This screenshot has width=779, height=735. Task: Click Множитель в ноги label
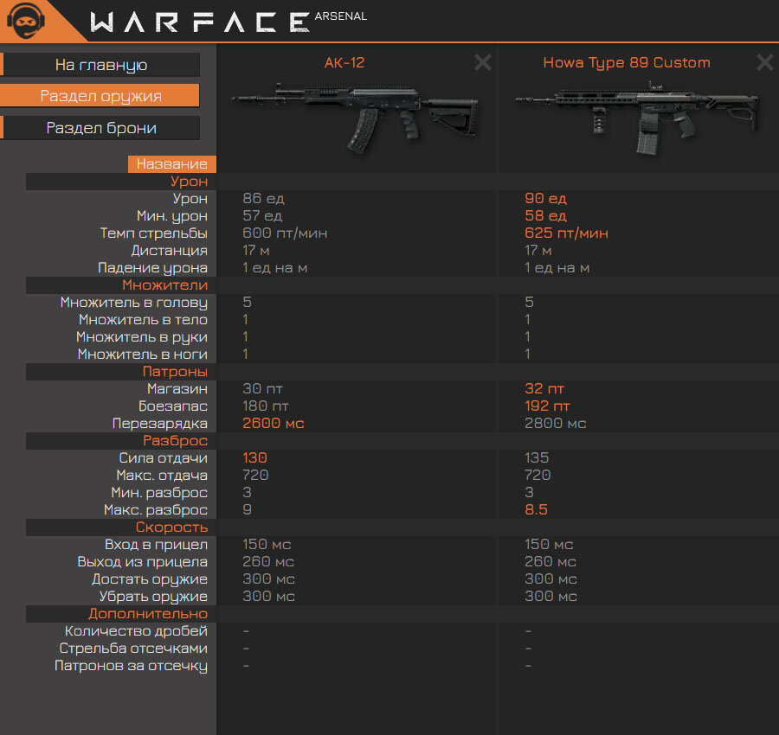click(x=143, y=355)
